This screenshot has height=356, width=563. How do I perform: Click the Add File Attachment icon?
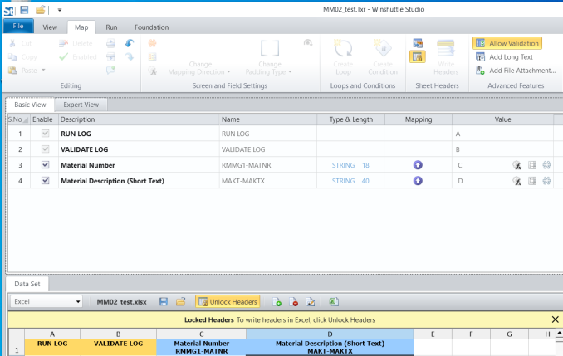[482, 71]
